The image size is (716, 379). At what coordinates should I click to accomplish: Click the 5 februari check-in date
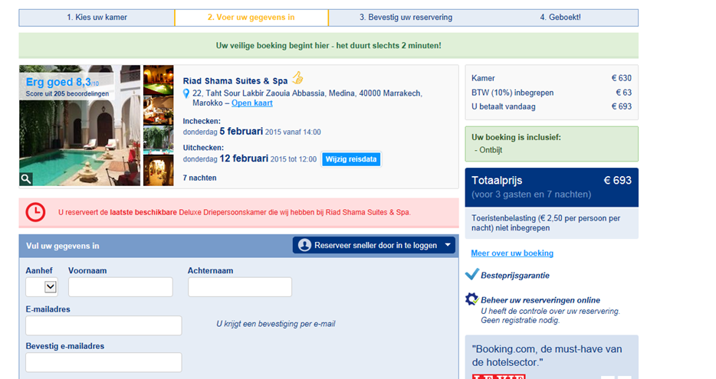coord(241,132)
